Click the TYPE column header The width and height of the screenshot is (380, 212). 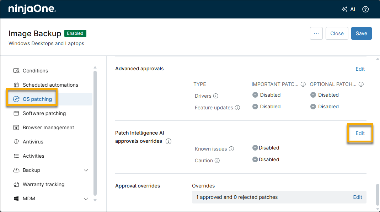click(x=200, y=84)
